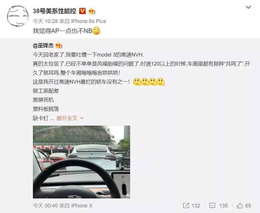Viewport: 260px width, 213px height.
Task: Open the post options chevron menu
Action: pos(248,7)
